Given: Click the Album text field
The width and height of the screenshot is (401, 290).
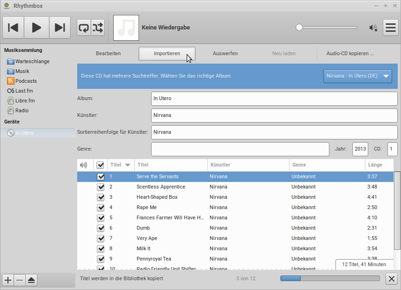Looking at the screenshot, I should click(274, 98).
